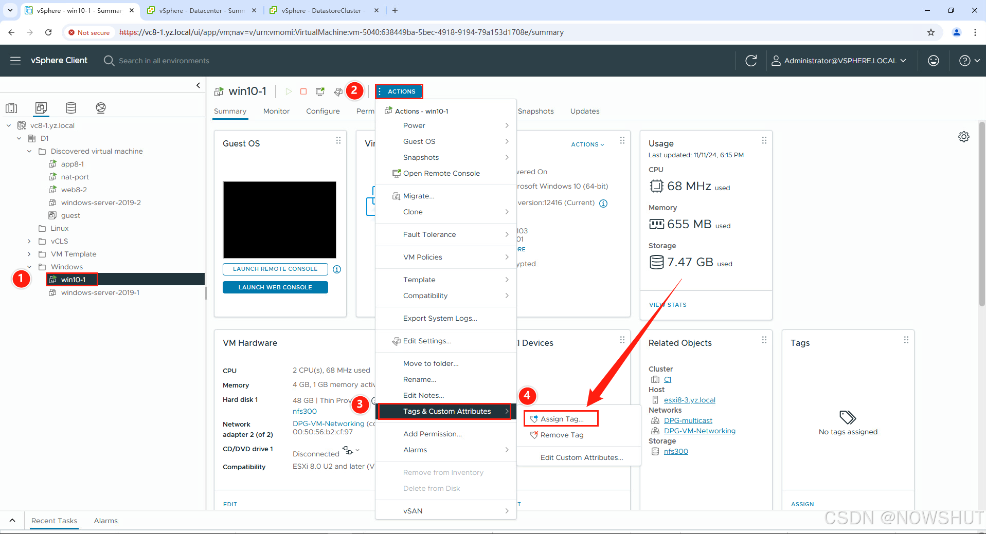Screen dimensions: 986x534
Task: Expand the vCLS folder
Action: click(29, 241)
